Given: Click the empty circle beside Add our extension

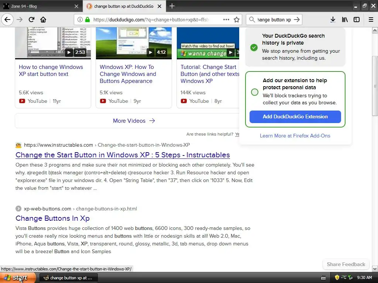Looking at the screenshot, I should click(255, 92).
